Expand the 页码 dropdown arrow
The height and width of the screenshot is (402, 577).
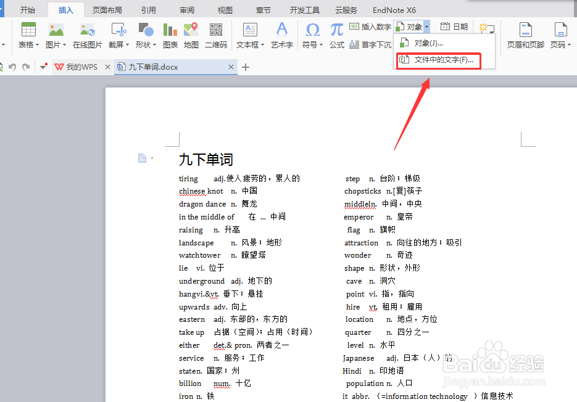coord(569,45)
